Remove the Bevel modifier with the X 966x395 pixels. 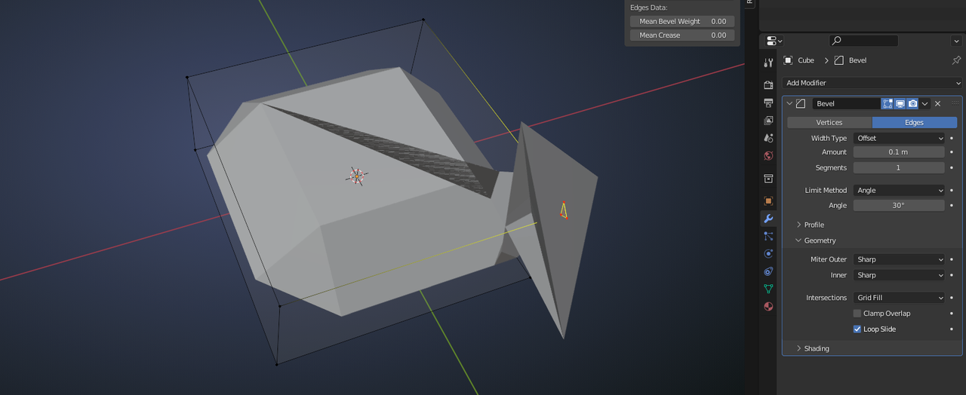tap(937, 103)
